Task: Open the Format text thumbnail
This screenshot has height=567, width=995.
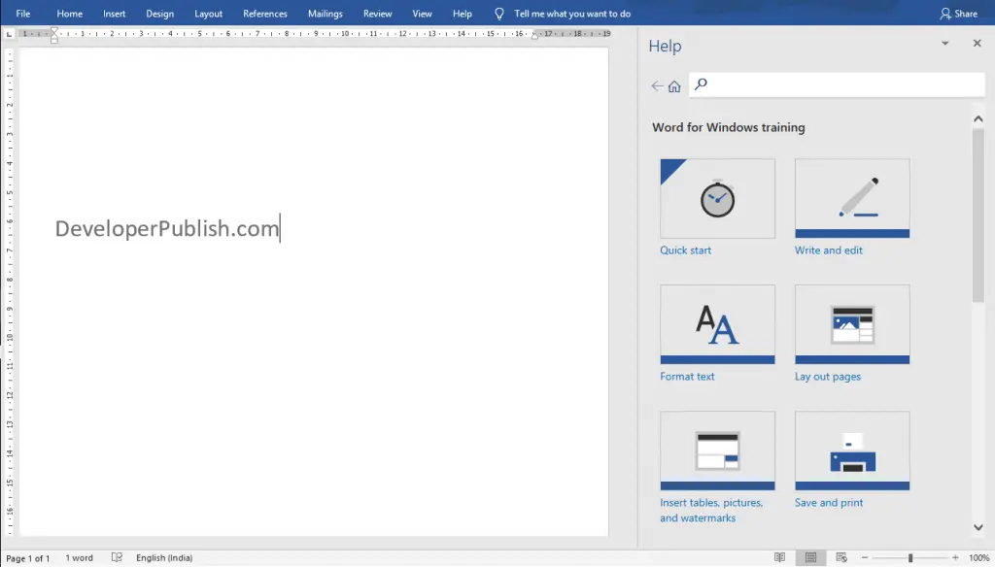Action: tap(717, 324)
